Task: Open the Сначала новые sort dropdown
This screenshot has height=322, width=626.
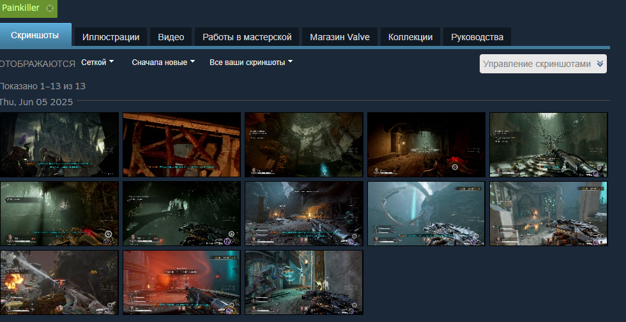Action: (164, 62)
